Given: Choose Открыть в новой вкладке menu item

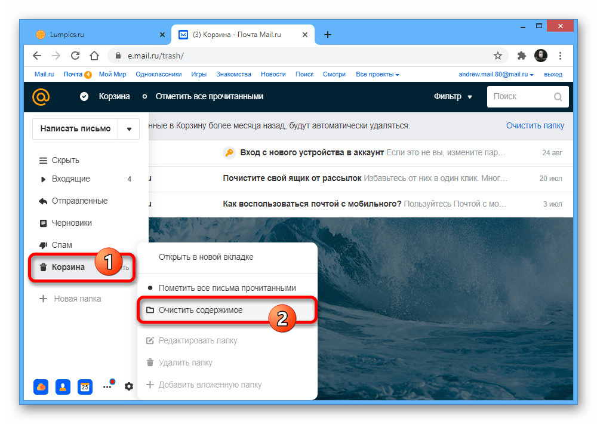Looking at the screenshot, I should [x=206, y=257].
